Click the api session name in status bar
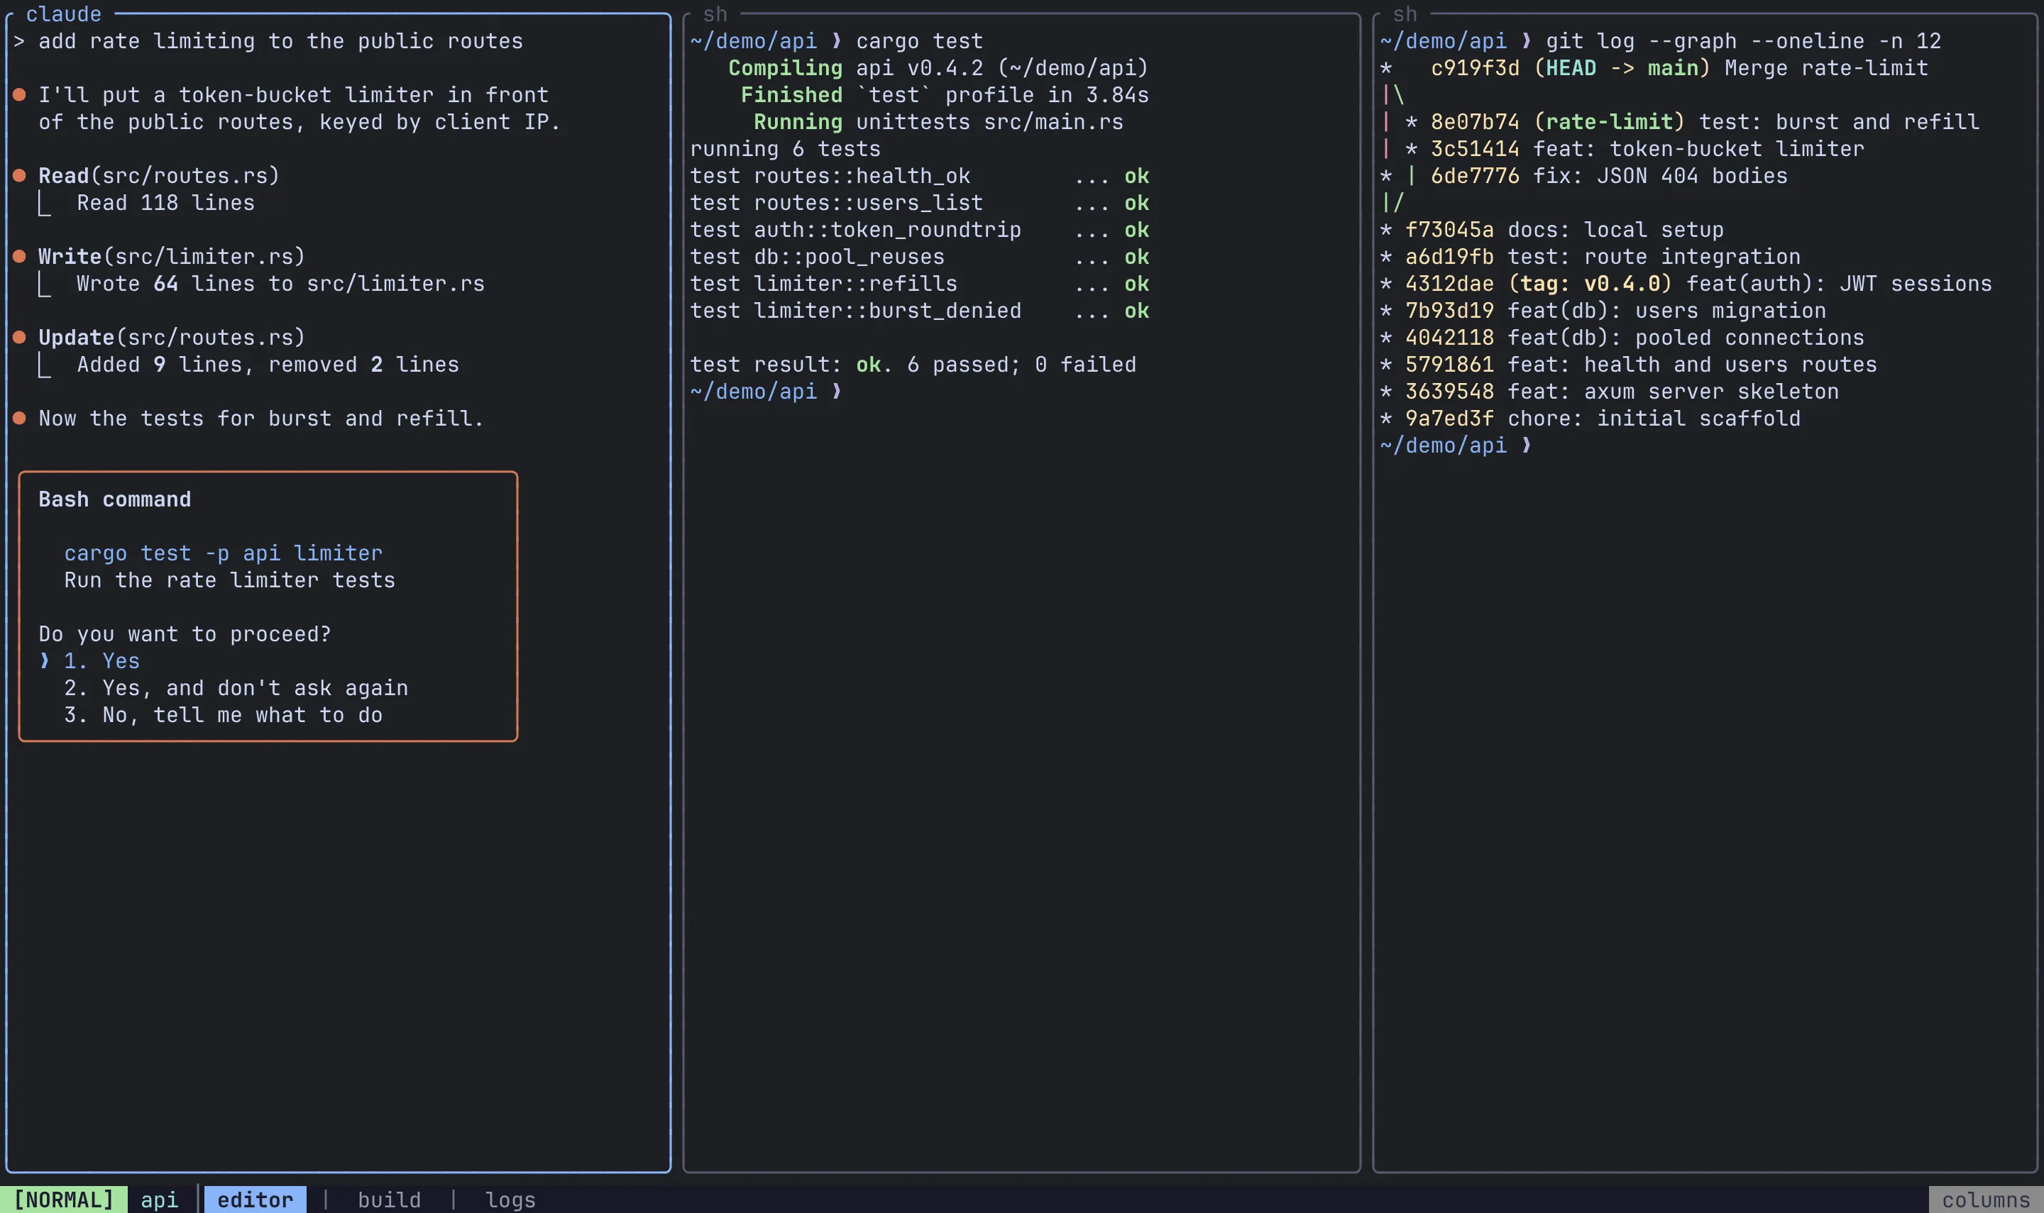Image resolution: width=2044 pixels, height=1213 pixels. (x=160, y=1199)
